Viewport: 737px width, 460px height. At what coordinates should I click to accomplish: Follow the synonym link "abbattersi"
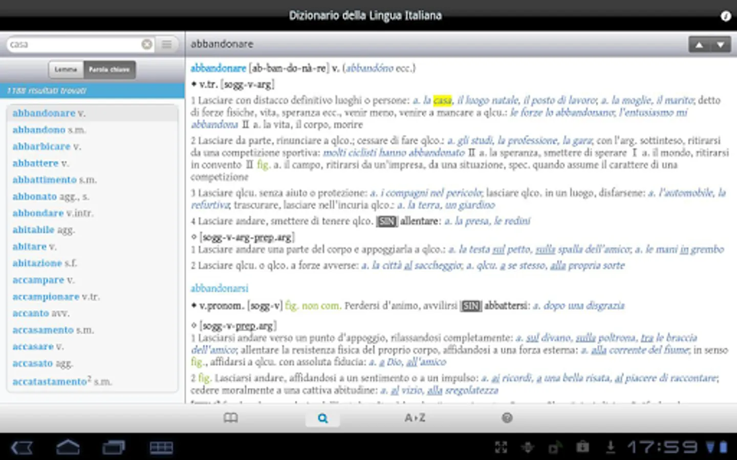click(506, 306)
